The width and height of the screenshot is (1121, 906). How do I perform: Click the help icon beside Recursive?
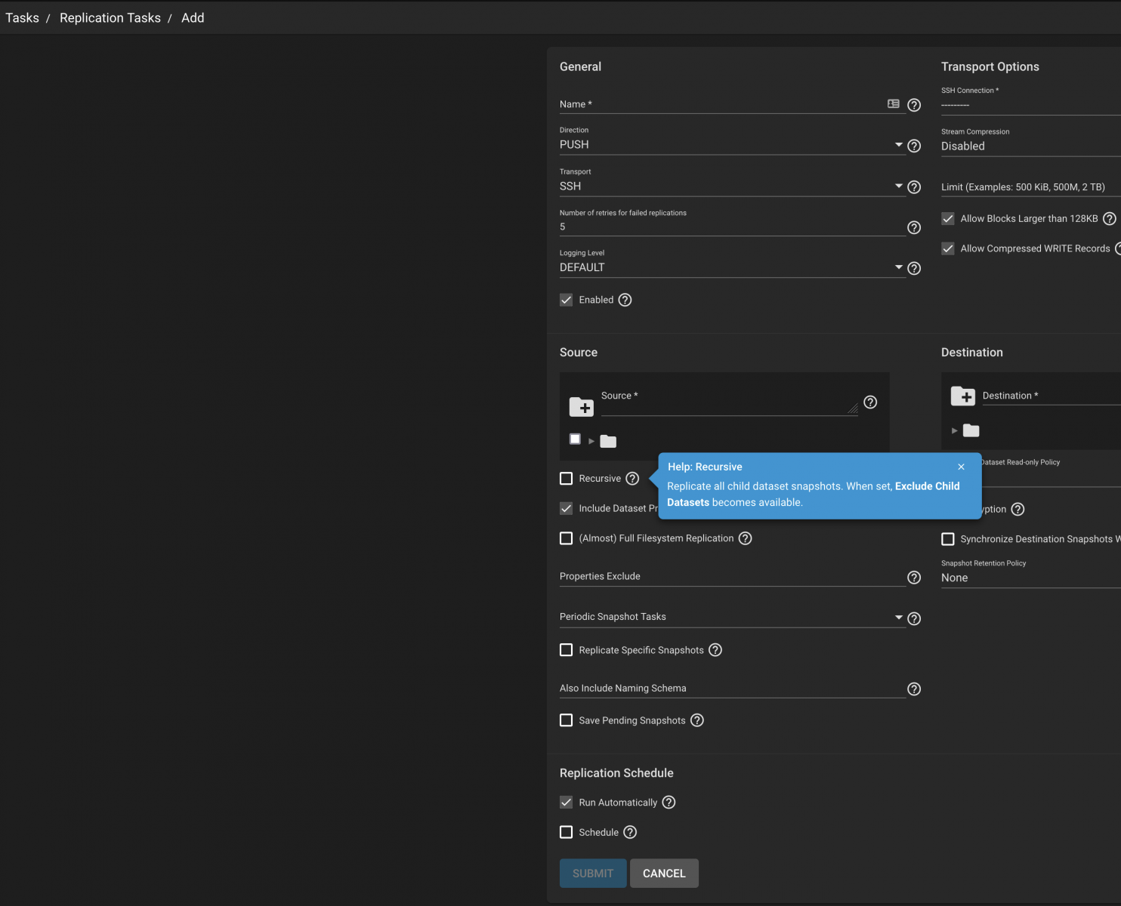point(632,479)
